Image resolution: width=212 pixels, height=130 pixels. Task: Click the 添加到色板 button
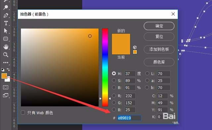tap(159, 49)
